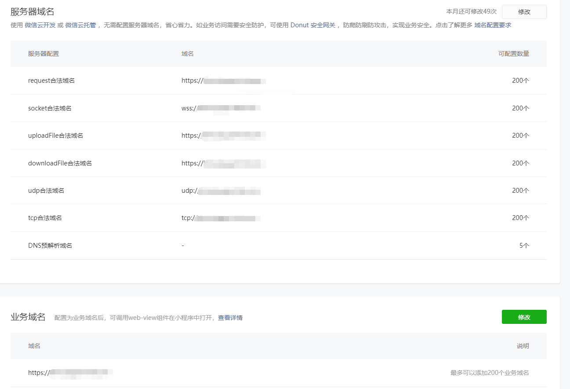
Task: Click the 说明 column header in 业务域名 table
Action: [523, 346]
